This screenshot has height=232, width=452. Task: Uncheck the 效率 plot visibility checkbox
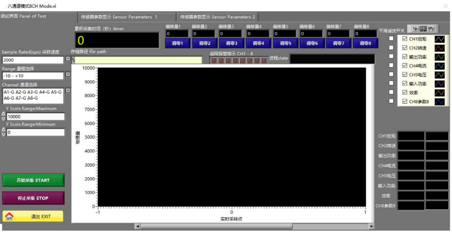point(404,92)
